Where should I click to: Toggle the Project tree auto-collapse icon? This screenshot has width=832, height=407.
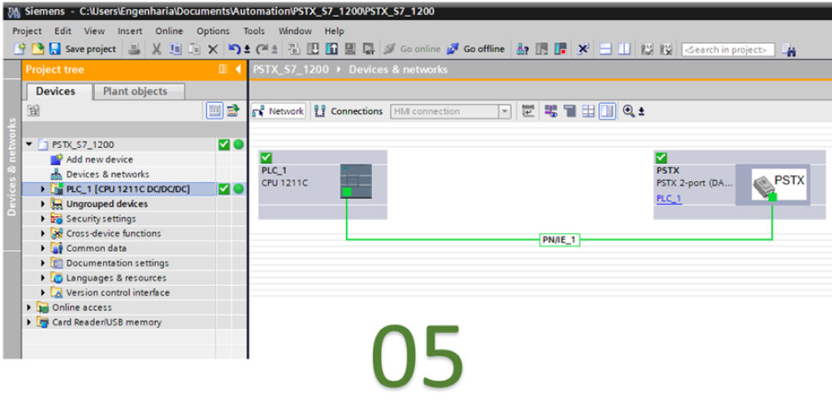click(x=223, y=70)
